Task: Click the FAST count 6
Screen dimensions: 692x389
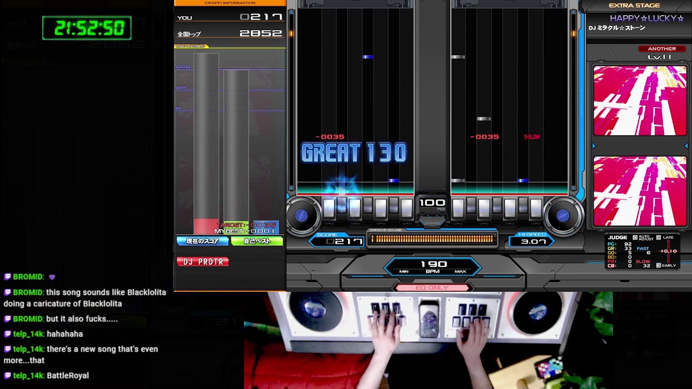Action: tap(648, 253)
